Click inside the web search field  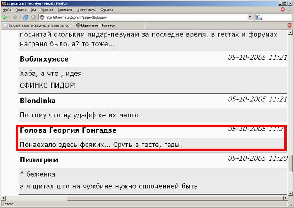277,17
